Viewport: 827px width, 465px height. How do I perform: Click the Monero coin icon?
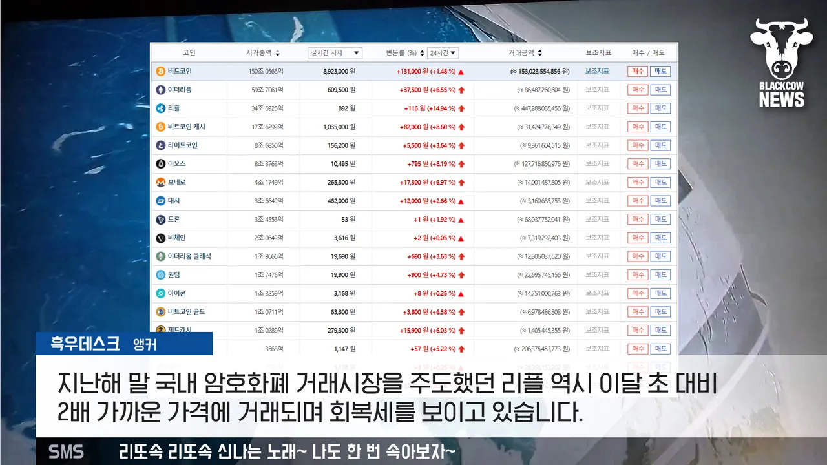(x=161, y=183)
